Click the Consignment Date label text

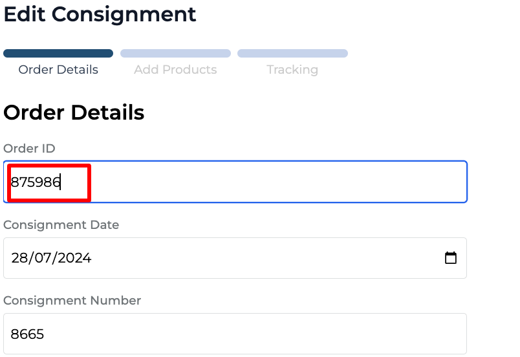[x=61, y=225]
